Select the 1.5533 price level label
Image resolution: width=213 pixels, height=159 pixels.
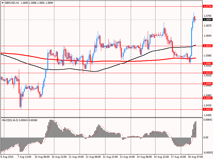207,73
